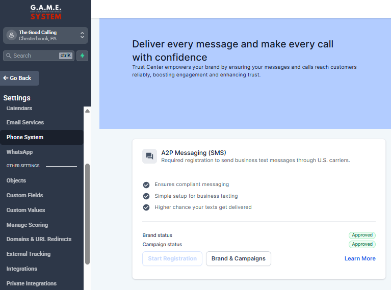Screen dimensions: 391x290
Task: Click the Brand status label
Action: point(158,235)
